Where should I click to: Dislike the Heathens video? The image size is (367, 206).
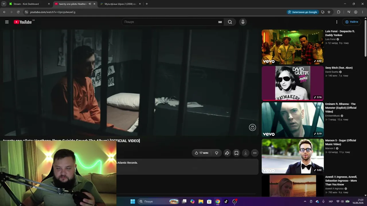(x=217, y=153)
